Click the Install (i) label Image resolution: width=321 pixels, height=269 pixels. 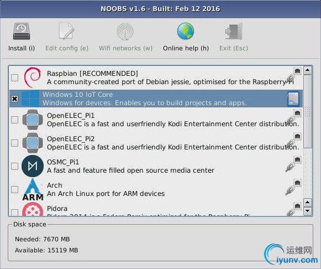click(x=22, y=48)
